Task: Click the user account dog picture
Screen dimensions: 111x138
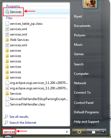Action: (90, 4)
